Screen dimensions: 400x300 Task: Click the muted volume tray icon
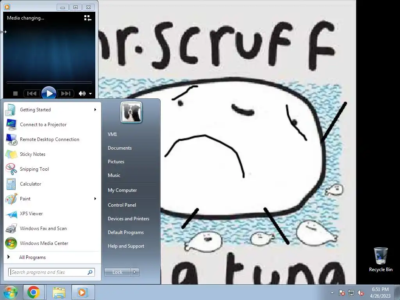click(x=361, y=293)
